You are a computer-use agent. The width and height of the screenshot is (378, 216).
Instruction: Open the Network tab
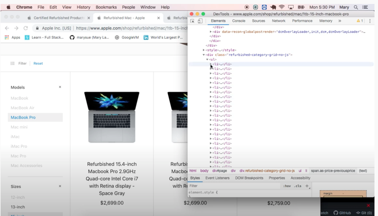click(x=278, y=21)
